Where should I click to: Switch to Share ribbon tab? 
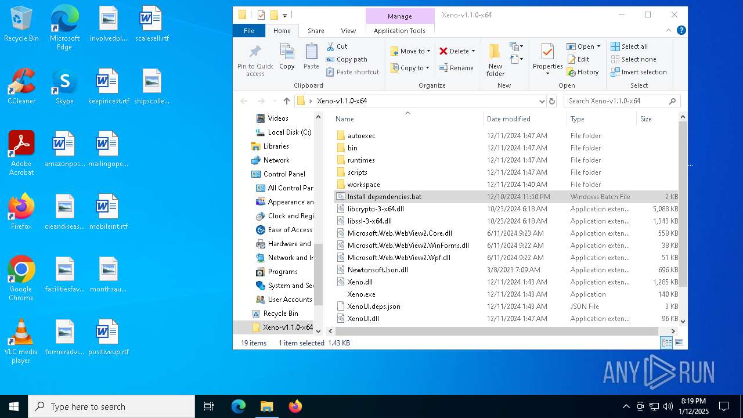[316, 31]
